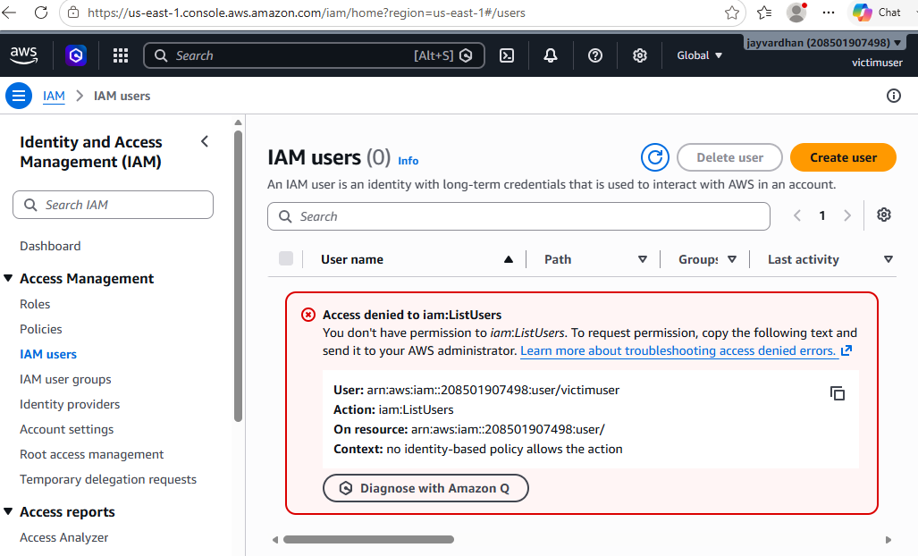
Task: Open the browser favorites list
Action: tap(764, 13)
